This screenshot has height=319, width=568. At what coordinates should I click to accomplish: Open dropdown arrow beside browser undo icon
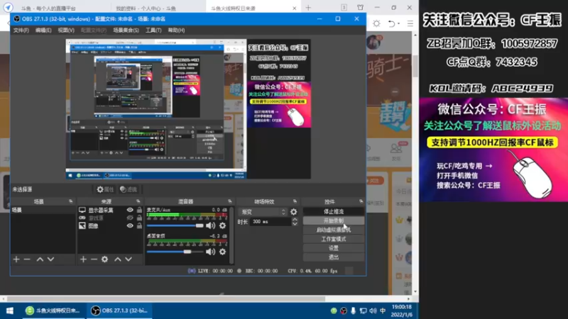click(x=398, y=23)
